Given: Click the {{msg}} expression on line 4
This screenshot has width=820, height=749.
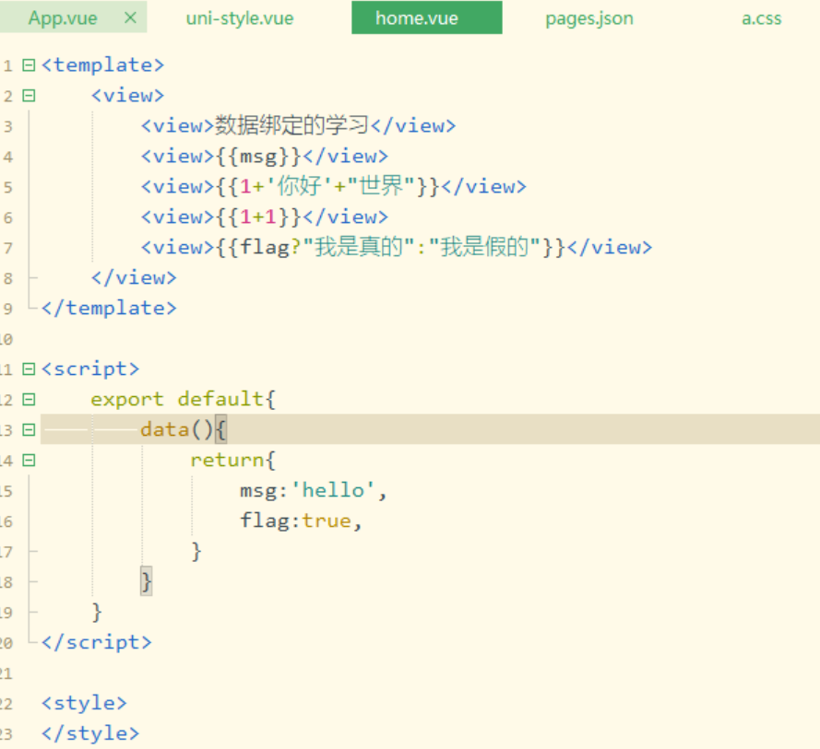Looking at the screenshot, I should [259, 157].
